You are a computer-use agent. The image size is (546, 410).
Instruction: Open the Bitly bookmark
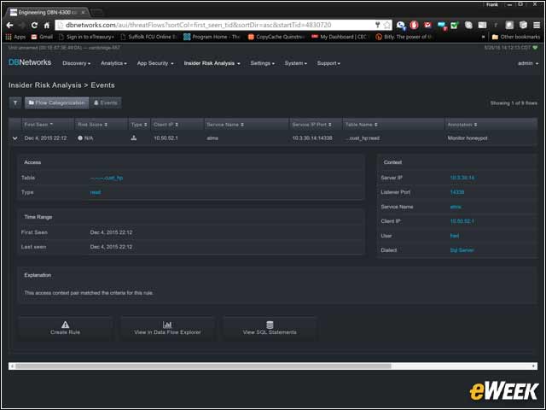tap(404, 37)
